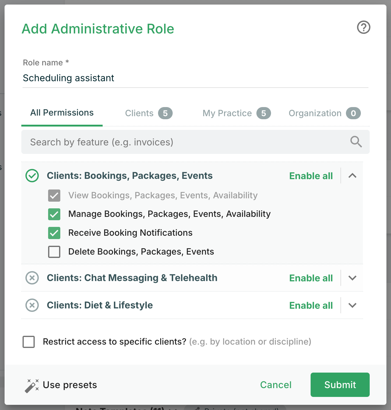Expand the Chat Messaging & Telehealth section

pyautogui.click(x=352, y=278)
